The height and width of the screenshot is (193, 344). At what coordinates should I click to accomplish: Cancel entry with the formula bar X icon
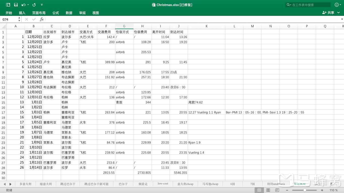click(x=26, y=19)
